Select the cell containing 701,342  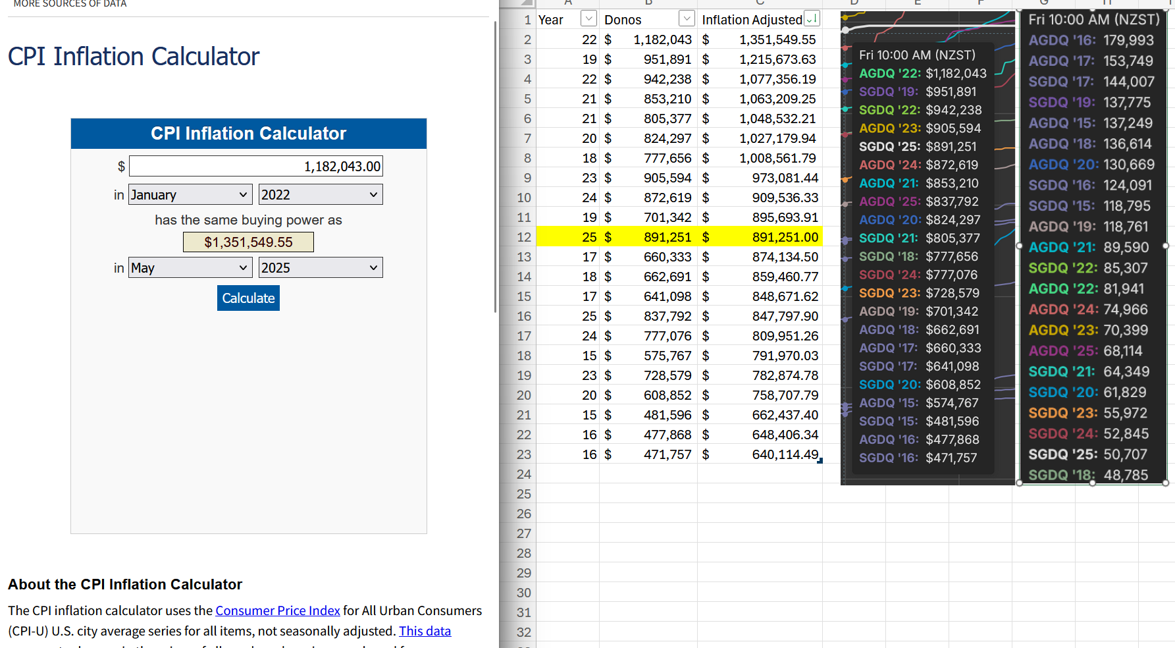point(648,217)
